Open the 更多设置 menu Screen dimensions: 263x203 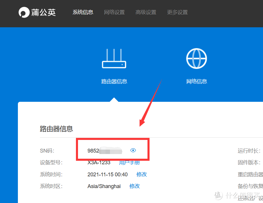(x=177, y=12)
